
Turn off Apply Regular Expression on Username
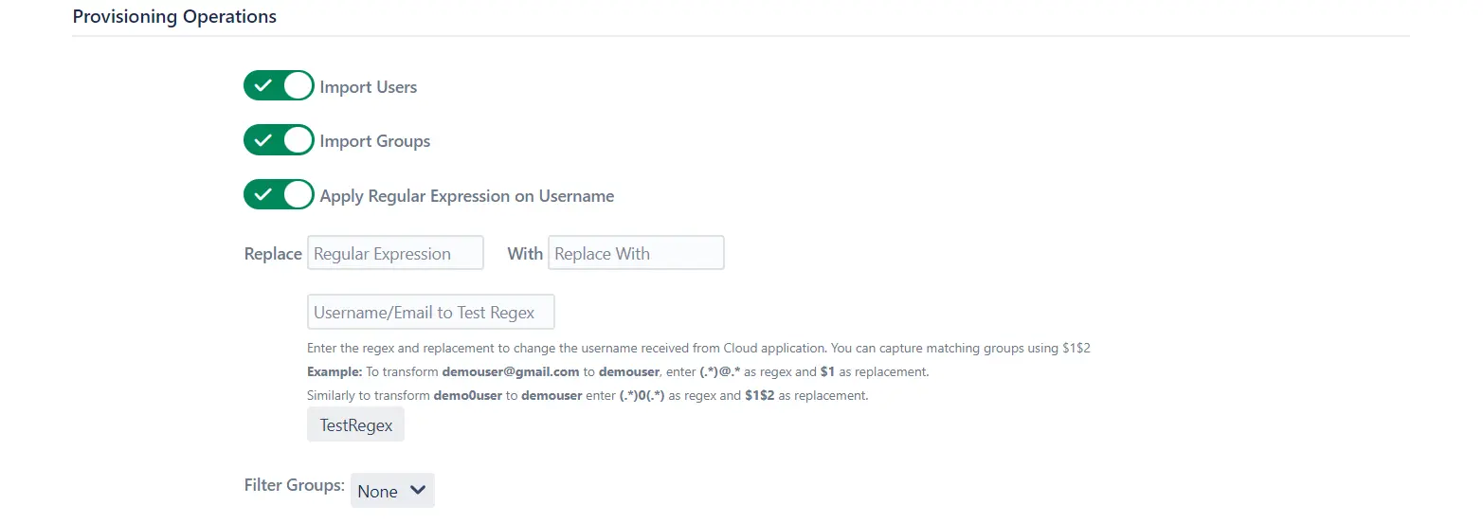coord(279,195)
